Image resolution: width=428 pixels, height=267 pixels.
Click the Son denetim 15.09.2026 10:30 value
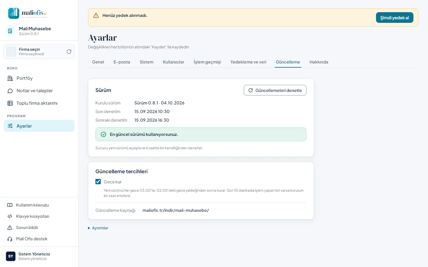(152, 112)
